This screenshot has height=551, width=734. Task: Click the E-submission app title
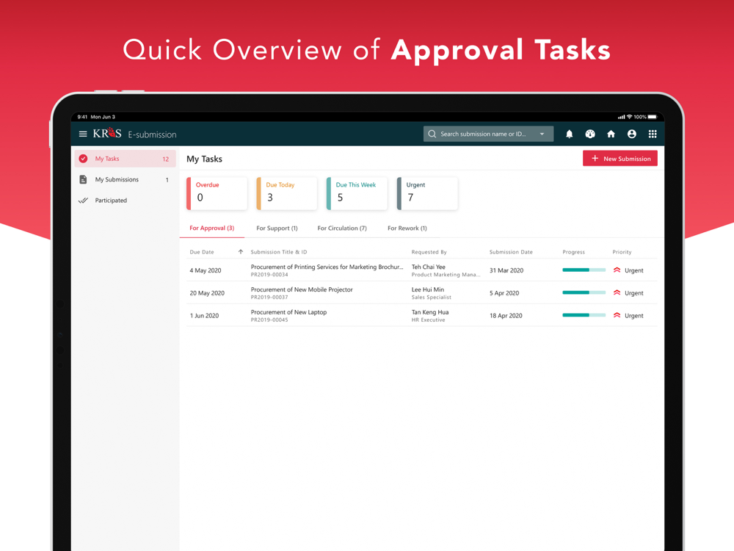(152, 134)
